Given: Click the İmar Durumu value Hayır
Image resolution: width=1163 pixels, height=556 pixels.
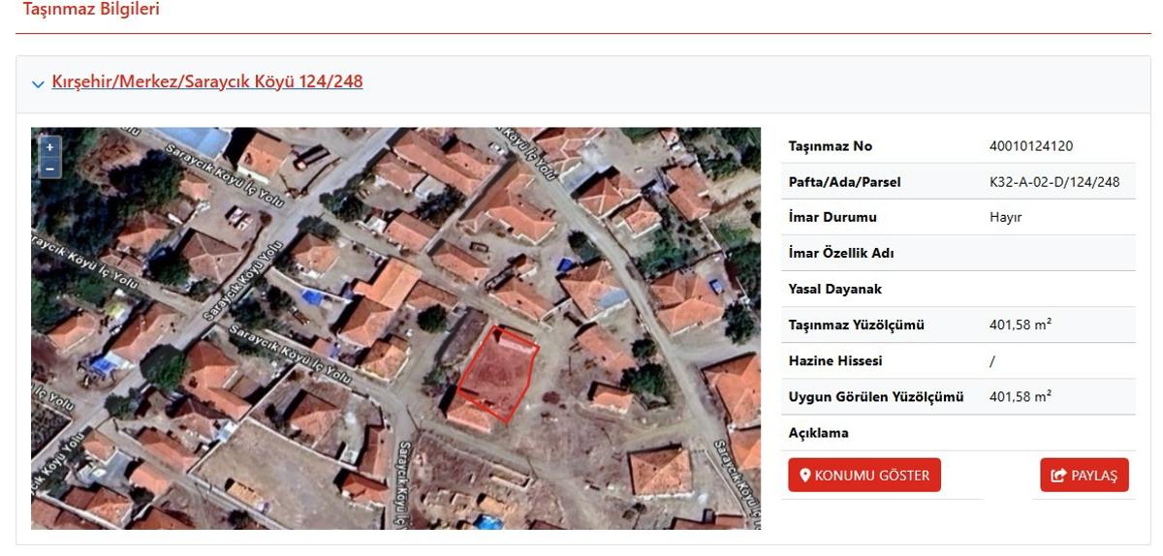Looking at the screenshot, I should click(1005, 218).
